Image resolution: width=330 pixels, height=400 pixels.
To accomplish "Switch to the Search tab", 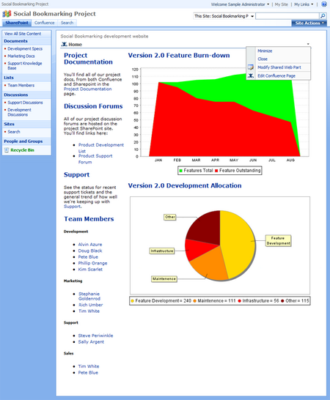I will pyautogui.click(x=67, y=23).
